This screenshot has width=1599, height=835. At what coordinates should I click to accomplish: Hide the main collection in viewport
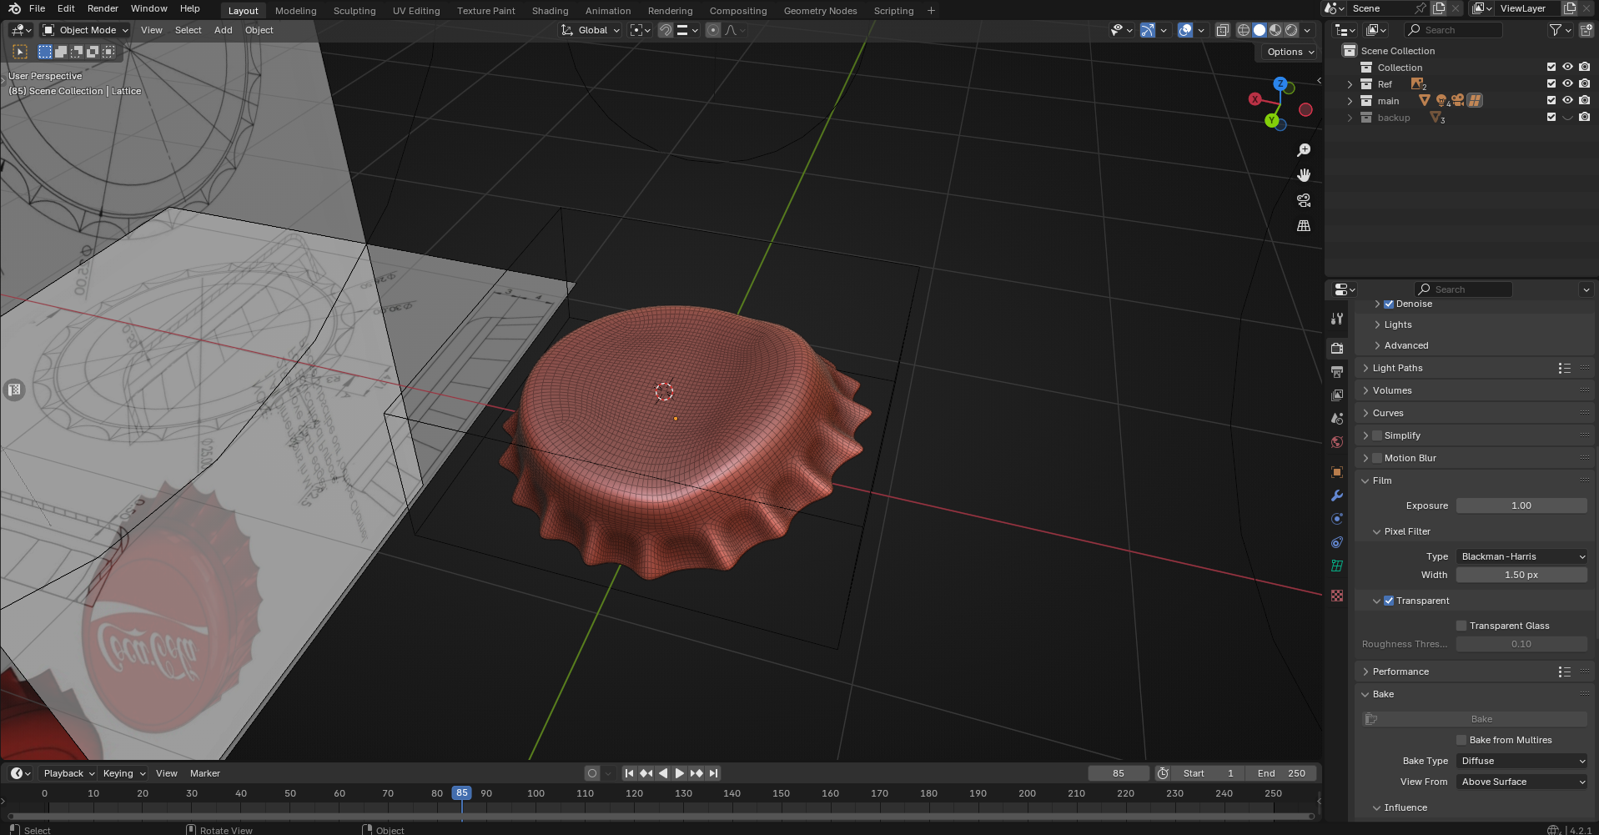click(1567, 100)
